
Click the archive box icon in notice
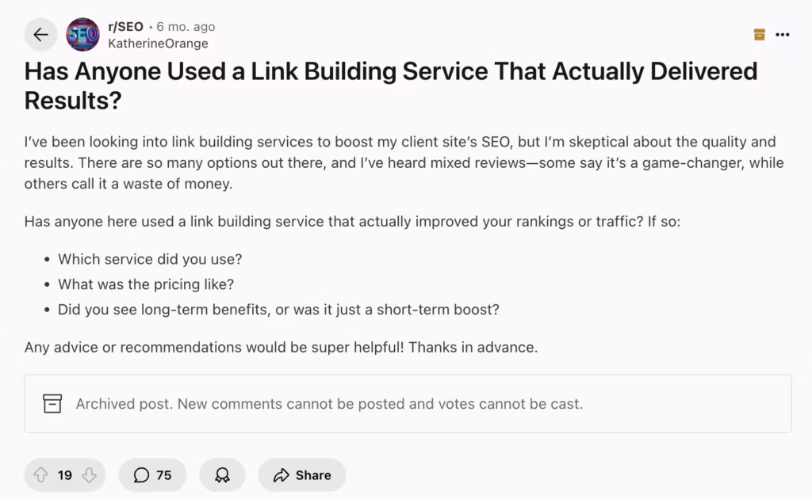click(x=52, y=403)
